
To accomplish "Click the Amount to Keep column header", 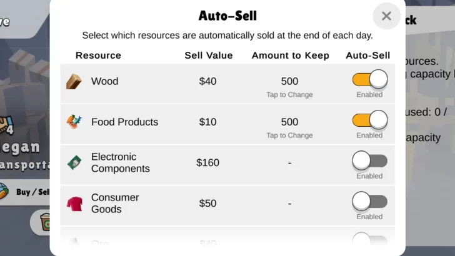I will [290, 56].
